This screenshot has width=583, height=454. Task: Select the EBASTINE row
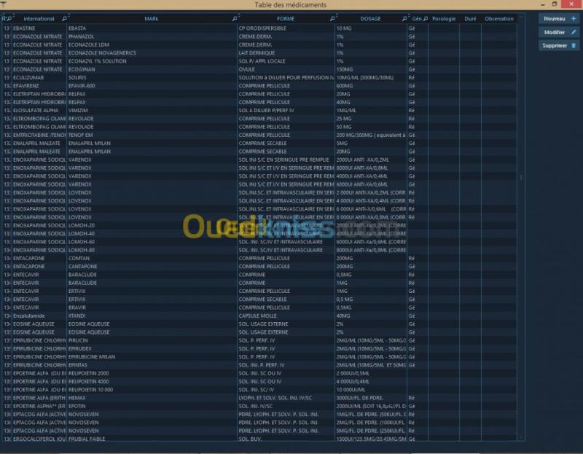(x=259, y=28)
